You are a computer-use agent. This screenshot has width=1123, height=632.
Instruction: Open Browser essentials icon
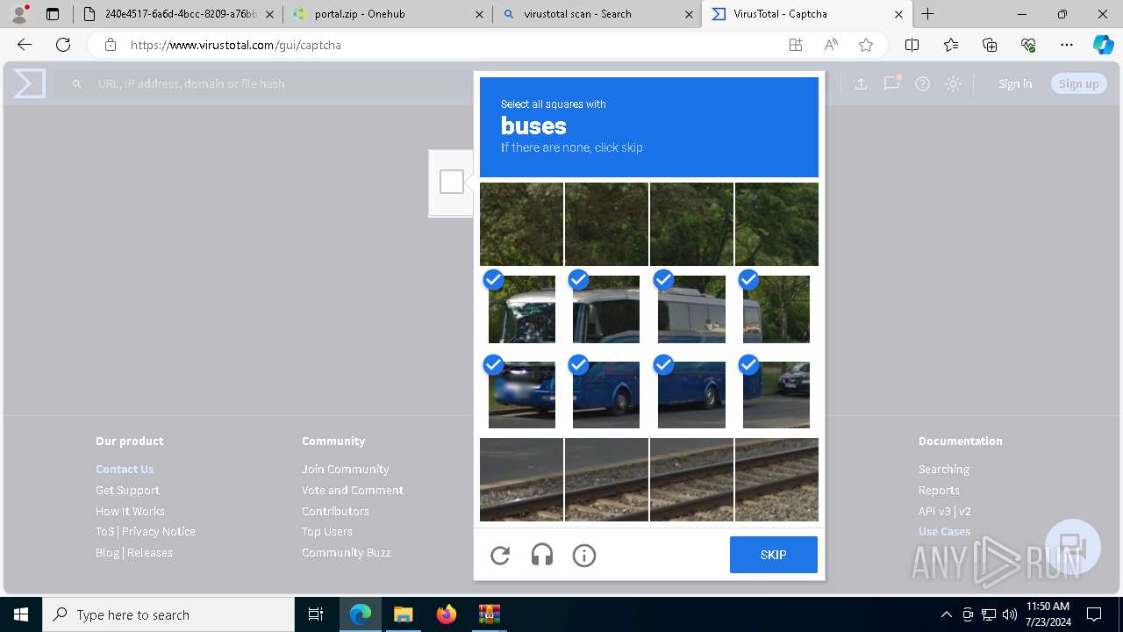(1028, 45)
